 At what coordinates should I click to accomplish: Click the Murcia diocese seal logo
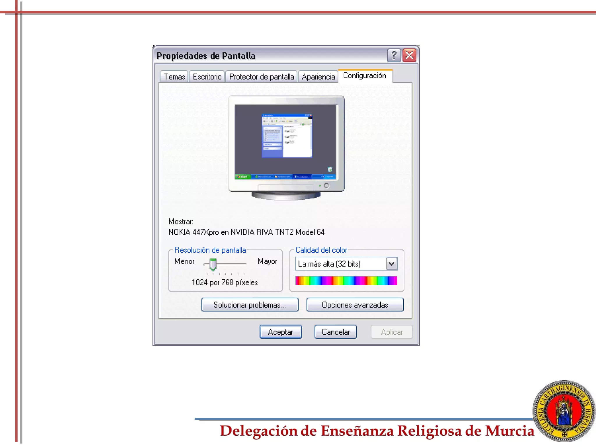pyautogui.click(x=563, y=411)
